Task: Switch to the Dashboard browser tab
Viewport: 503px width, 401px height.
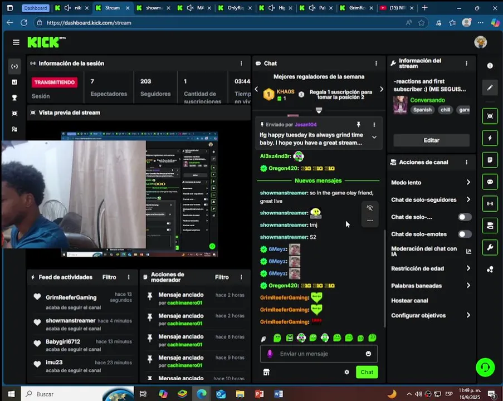Action: (x=35, y=8)
